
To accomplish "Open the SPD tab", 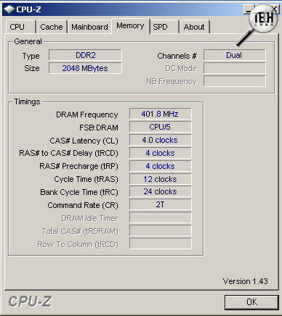I will coord(164,27).
